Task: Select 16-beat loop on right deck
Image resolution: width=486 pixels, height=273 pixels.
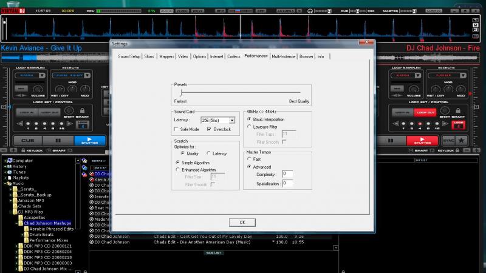Action: coord(437,124)
